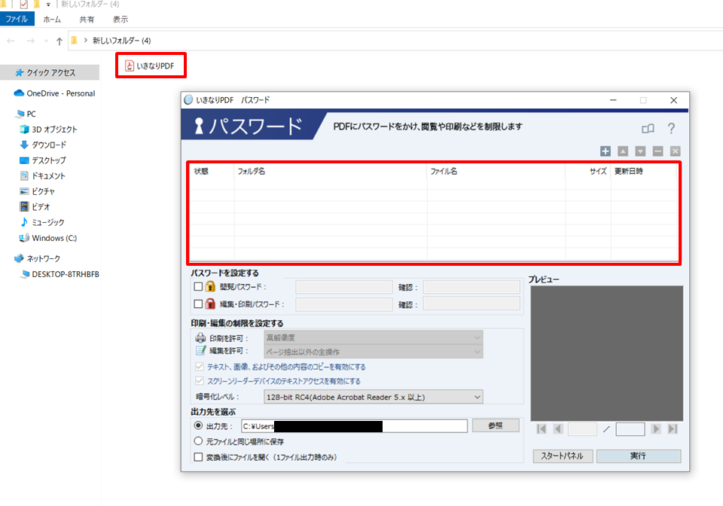This screenshot has width=723, height=506.
Task: Open the デスクトップ folder
Action: 43,160
